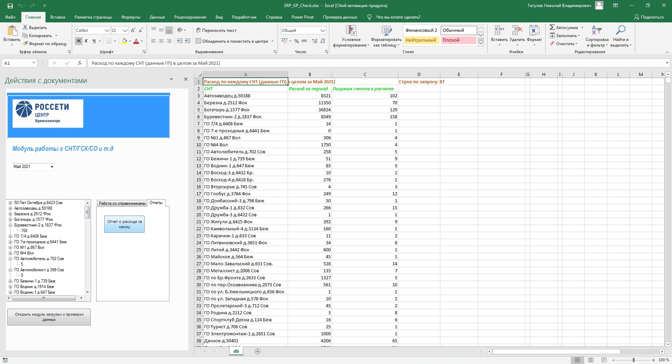Click the AutoSum sigma icon
Viewport: 672px width, 364px height.
point(552,27)
